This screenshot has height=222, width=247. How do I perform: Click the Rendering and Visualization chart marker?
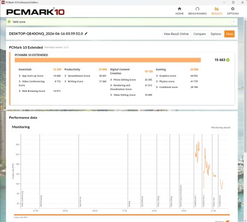pos(181,196)
